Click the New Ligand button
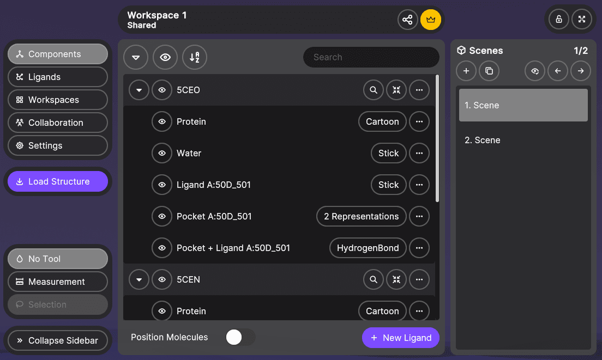 pos(401,338)
